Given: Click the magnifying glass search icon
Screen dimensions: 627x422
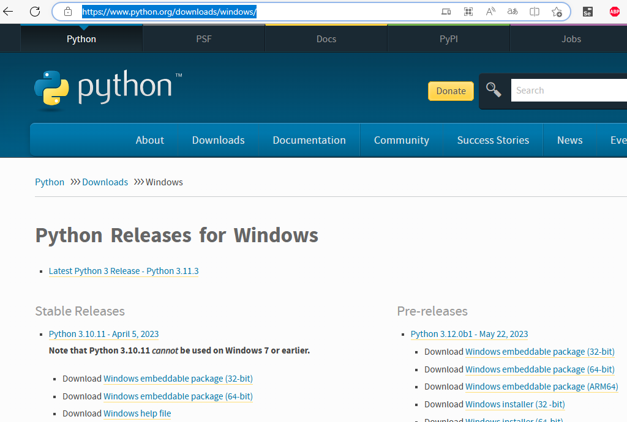Looking at the screenshot, I should pyautogui.click(x=494, y=90).
